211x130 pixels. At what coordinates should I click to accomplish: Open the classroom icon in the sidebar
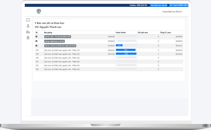[x=28, y=20]
